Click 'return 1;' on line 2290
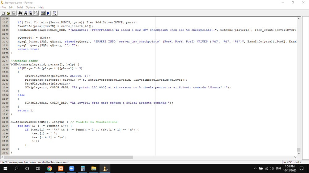This screenshot has width=309, height=173. (26, 111)
